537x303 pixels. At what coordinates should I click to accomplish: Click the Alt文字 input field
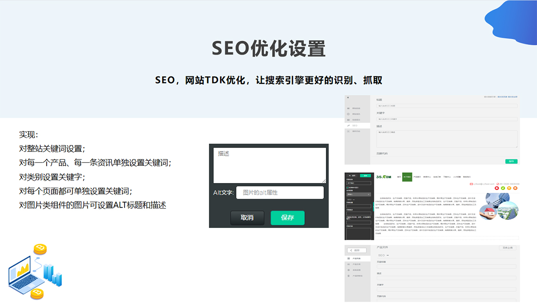tap(280, 193)
